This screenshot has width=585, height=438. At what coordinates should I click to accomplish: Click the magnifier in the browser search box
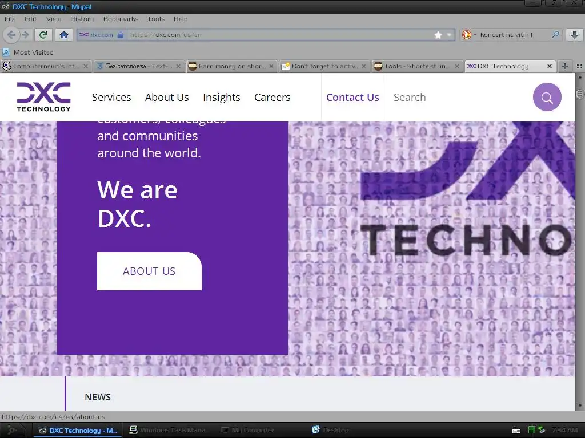pyautogui.click(x=555, y=35)
